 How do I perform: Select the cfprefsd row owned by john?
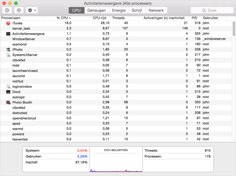point(116,60)
